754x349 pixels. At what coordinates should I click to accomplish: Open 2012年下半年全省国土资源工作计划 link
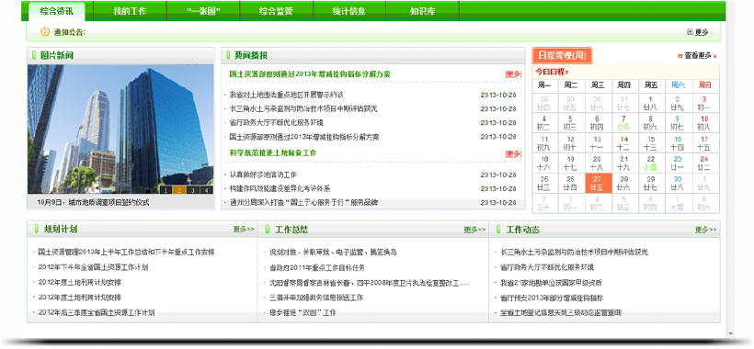click(93, 267)
